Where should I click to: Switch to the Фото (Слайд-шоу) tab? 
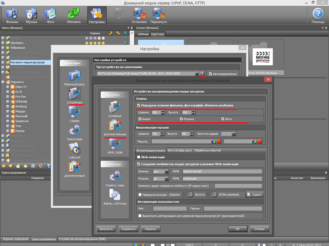[x=179, y=150]
